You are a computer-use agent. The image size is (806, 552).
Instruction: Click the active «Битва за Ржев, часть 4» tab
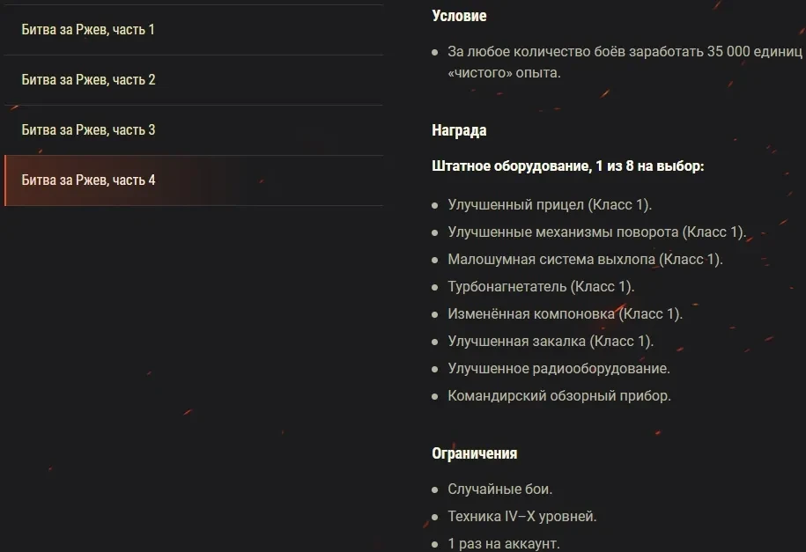(88, 180)
